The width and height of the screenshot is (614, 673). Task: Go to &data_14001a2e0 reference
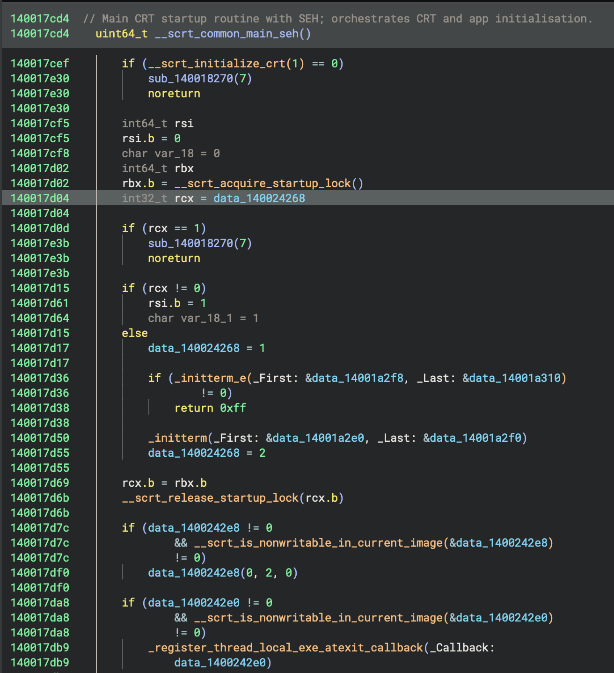tap(315, 438)
